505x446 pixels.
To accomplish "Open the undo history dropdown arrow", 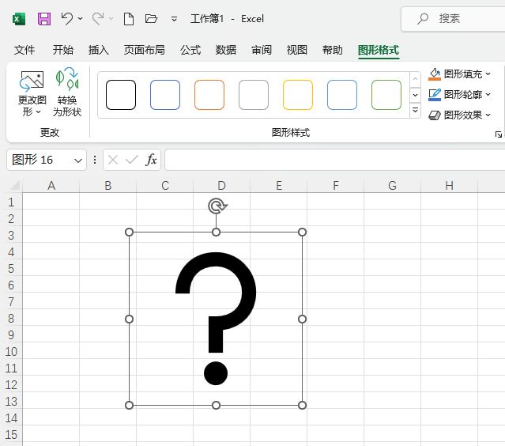I will click(80, 19).
